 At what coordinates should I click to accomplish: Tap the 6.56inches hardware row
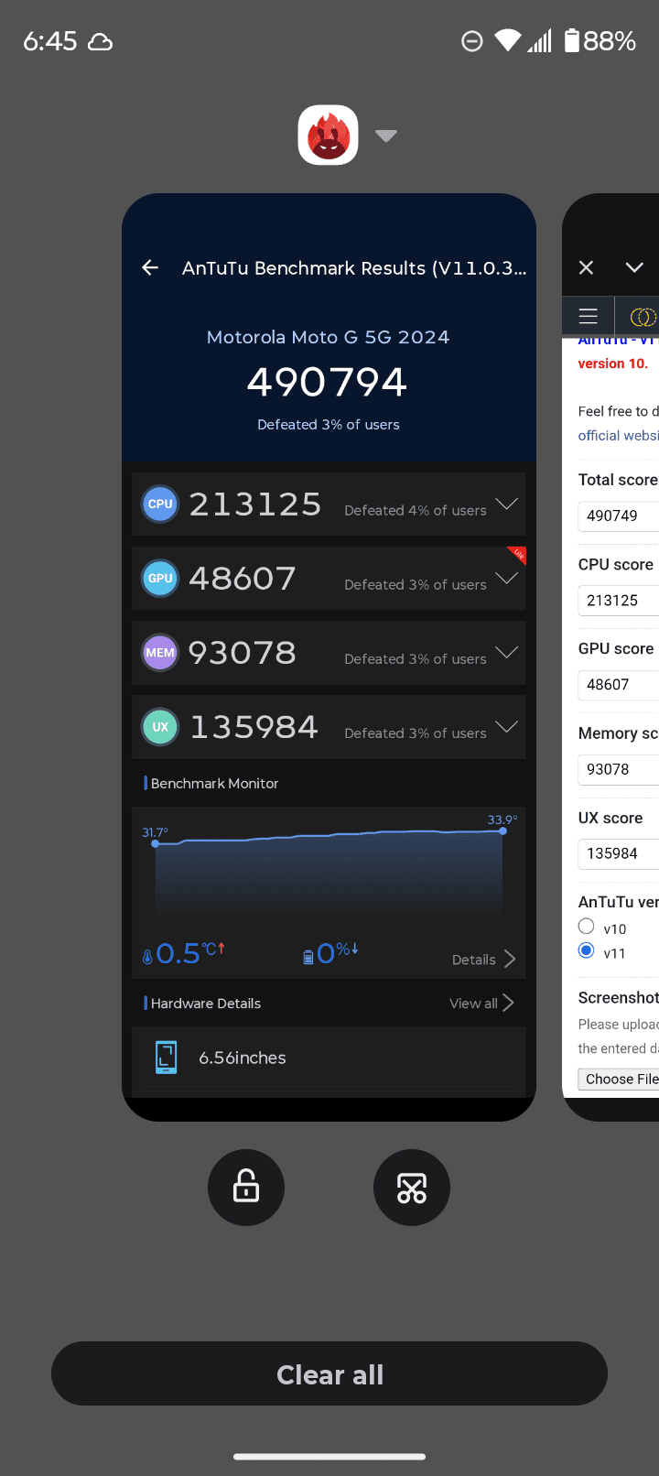coord(329,1058)
